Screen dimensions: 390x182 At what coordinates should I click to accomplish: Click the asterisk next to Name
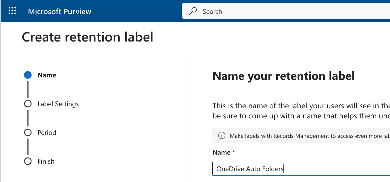(234, 152)
